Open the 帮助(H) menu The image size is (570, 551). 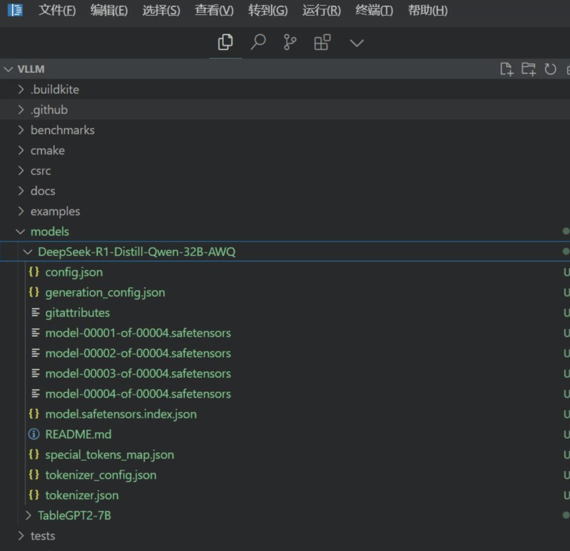[x=427, y=11]
